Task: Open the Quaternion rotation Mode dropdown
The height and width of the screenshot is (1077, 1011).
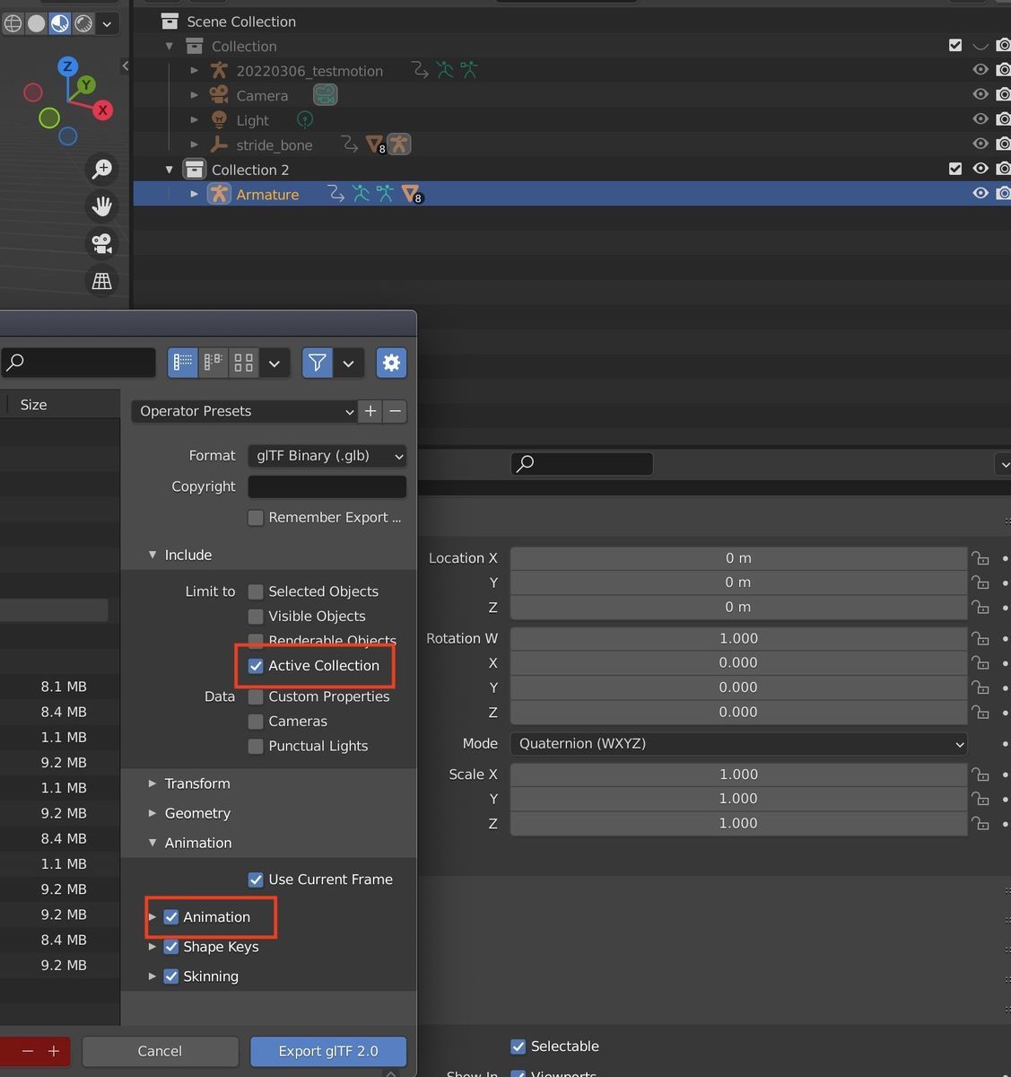Action: pyautogui.click(x=737, y=743)
